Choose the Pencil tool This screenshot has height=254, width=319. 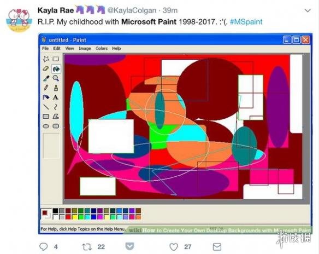click(46, 88)
